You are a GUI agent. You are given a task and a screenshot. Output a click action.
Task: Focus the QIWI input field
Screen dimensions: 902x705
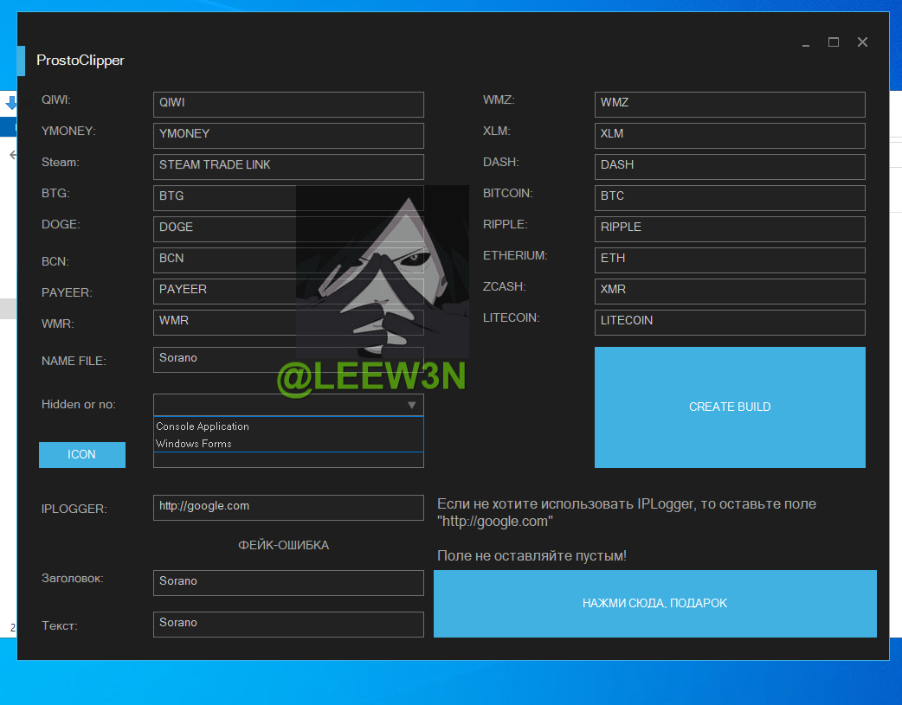click(288, 105)
